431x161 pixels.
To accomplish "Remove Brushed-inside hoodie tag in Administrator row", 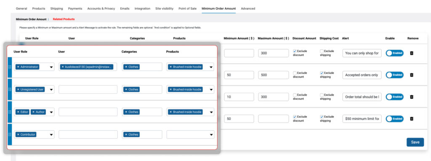I will (171, 67).
